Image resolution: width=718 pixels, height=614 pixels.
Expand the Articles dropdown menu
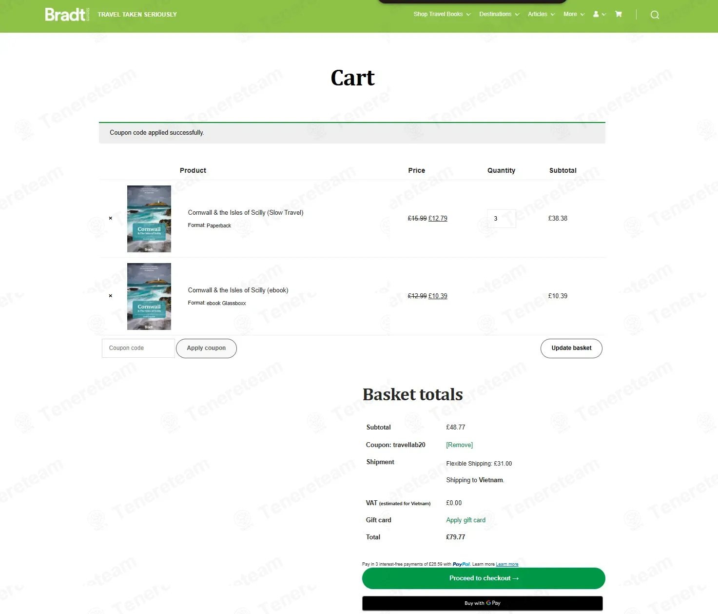pos(541,14)
